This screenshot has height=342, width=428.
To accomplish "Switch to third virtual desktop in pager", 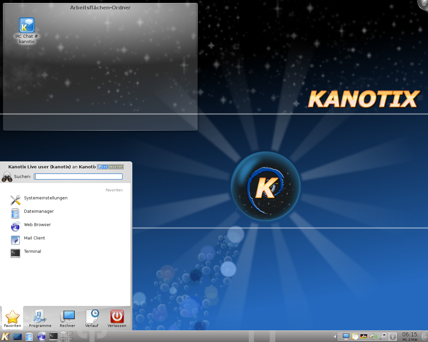I will point(63,339).
